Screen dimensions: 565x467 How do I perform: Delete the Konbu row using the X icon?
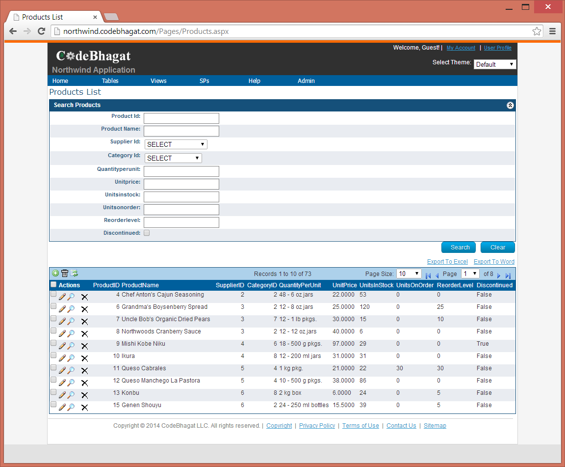click(x=84, y=395)
